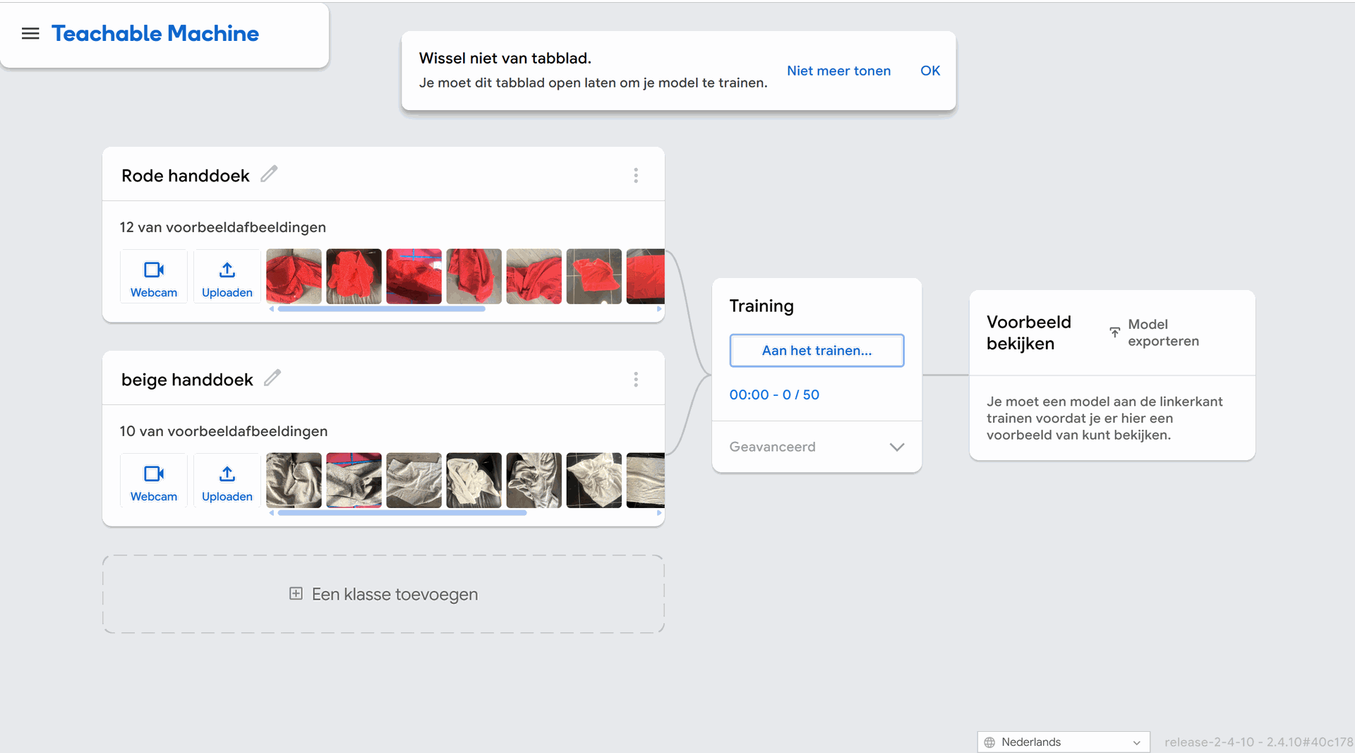Click Niet meer tonen in the notification
This screenshot has width=1355, height=753.
coord(838,71)
